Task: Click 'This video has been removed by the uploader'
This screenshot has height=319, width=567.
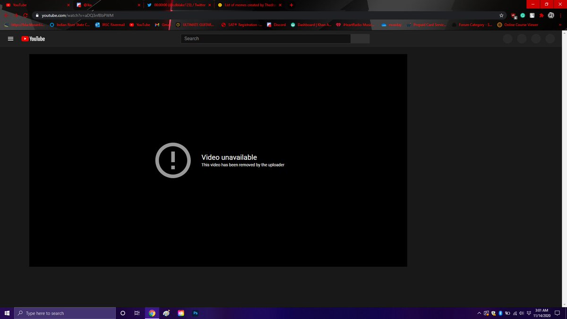Action: [x=243, y=165]
